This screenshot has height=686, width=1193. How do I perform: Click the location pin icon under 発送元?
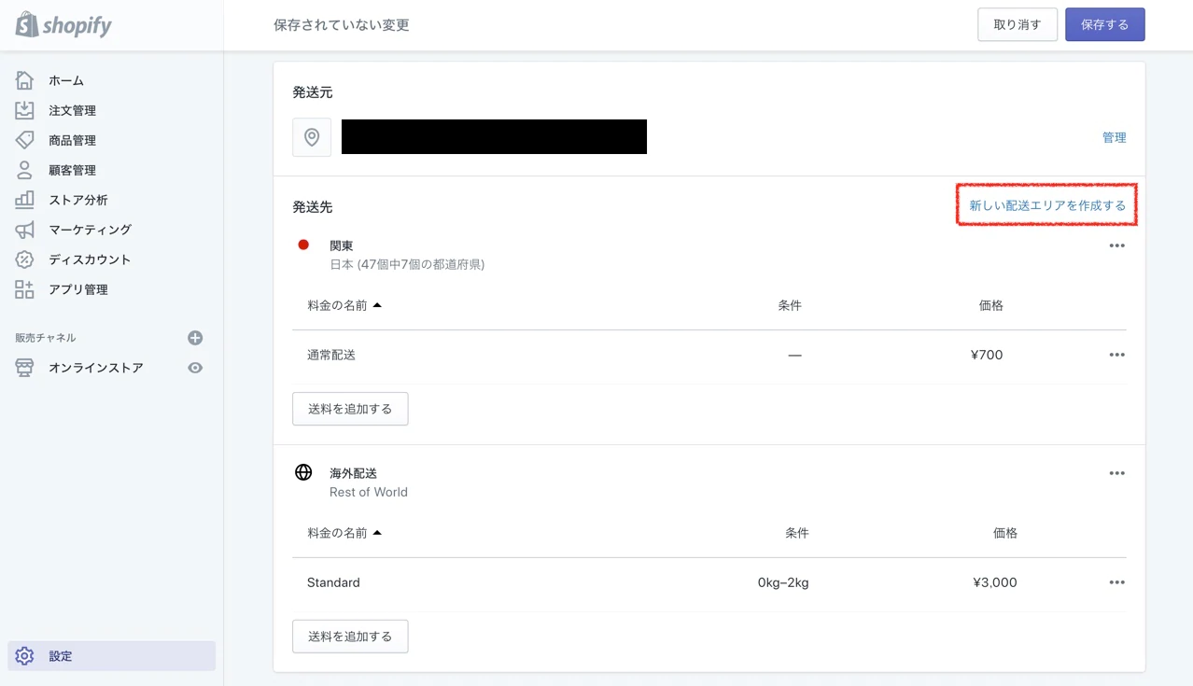tap(312, 137)
